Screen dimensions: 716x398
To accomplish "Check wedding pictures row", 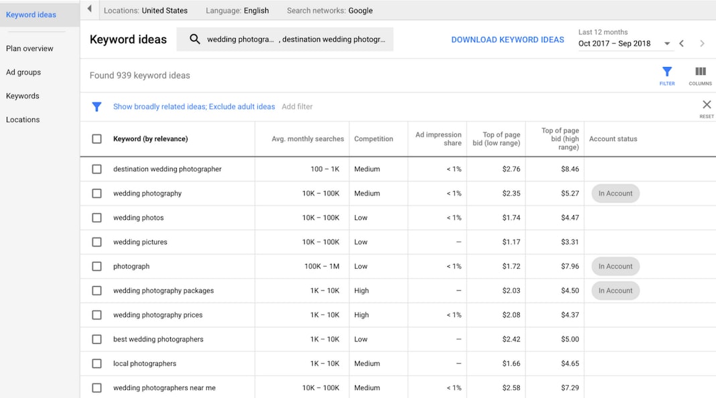I will pyautogui.click(x=97, y=242).
